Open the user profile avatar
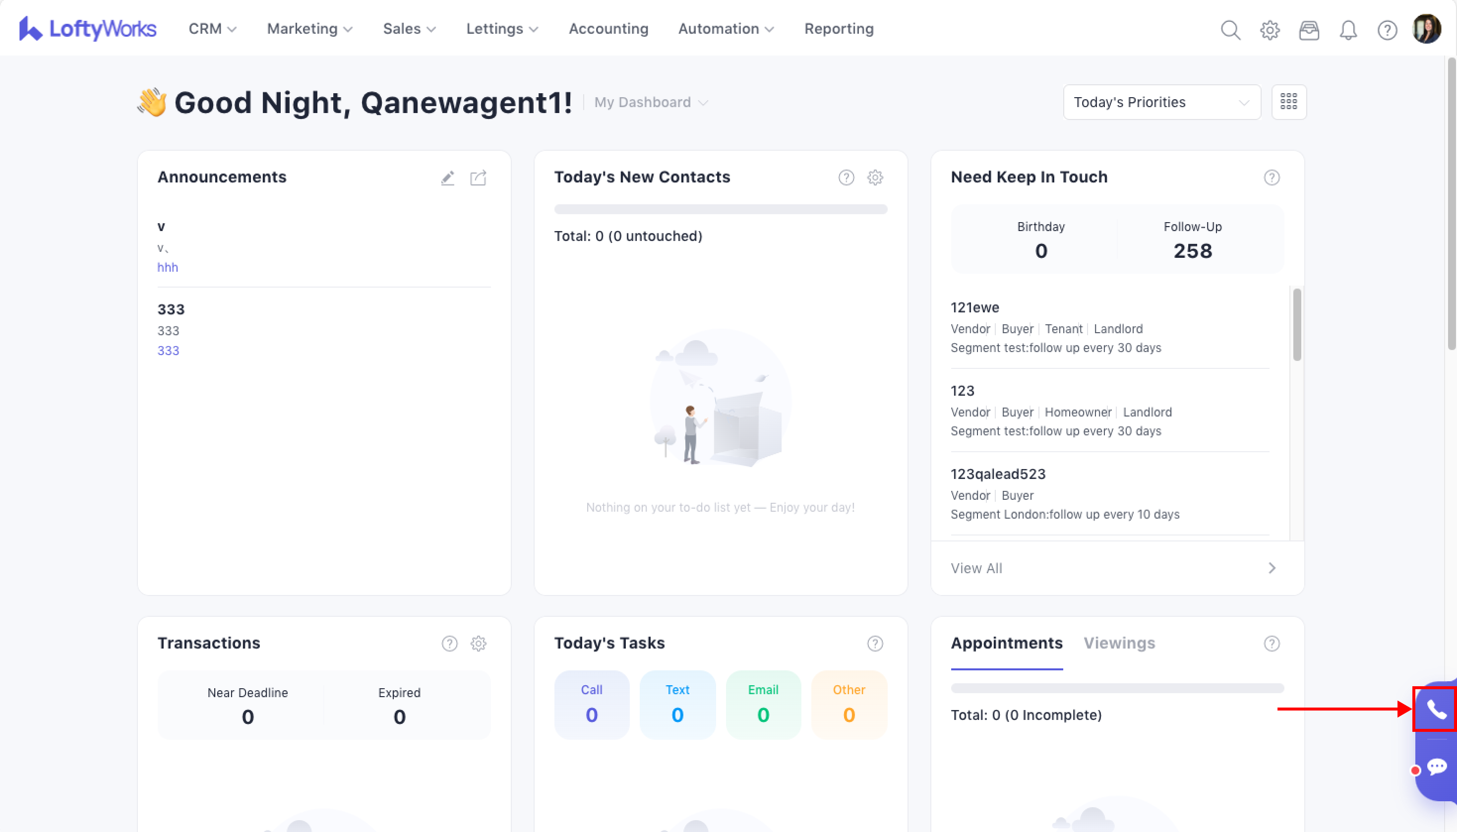The image size is (1457, 832). click(1426, 29)
